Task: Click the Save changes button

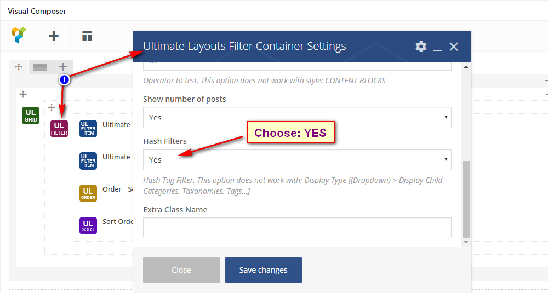Action: click(264, 270)
